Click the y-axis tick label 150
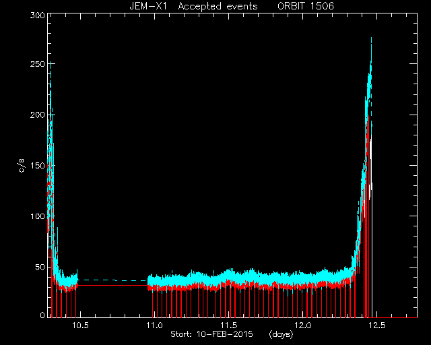The height and width of the screenshot is (345, 431). click(38, 166)
